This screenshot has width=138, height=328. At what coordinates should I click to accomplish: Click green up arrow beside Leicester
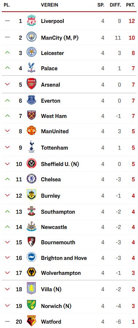click(7, 52)
